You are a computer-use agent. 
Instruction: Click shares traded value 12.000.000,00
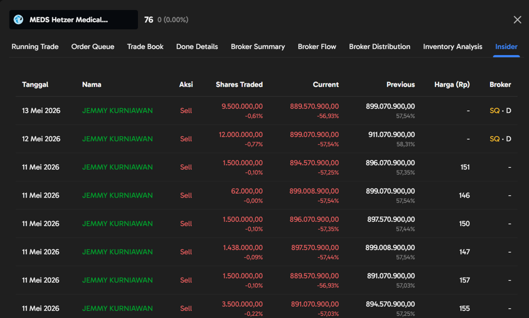pyautogui.click(x=240, y=135)
